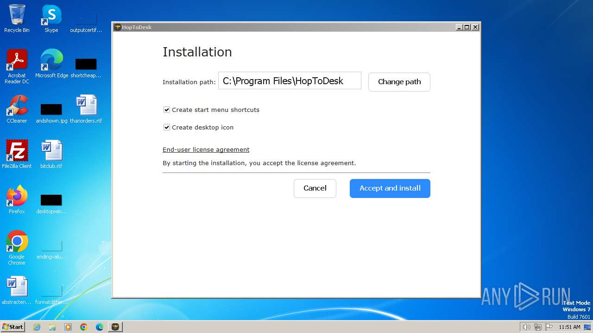Focus the Installation path field
This screenshot has height=333, width=593.
290,80
